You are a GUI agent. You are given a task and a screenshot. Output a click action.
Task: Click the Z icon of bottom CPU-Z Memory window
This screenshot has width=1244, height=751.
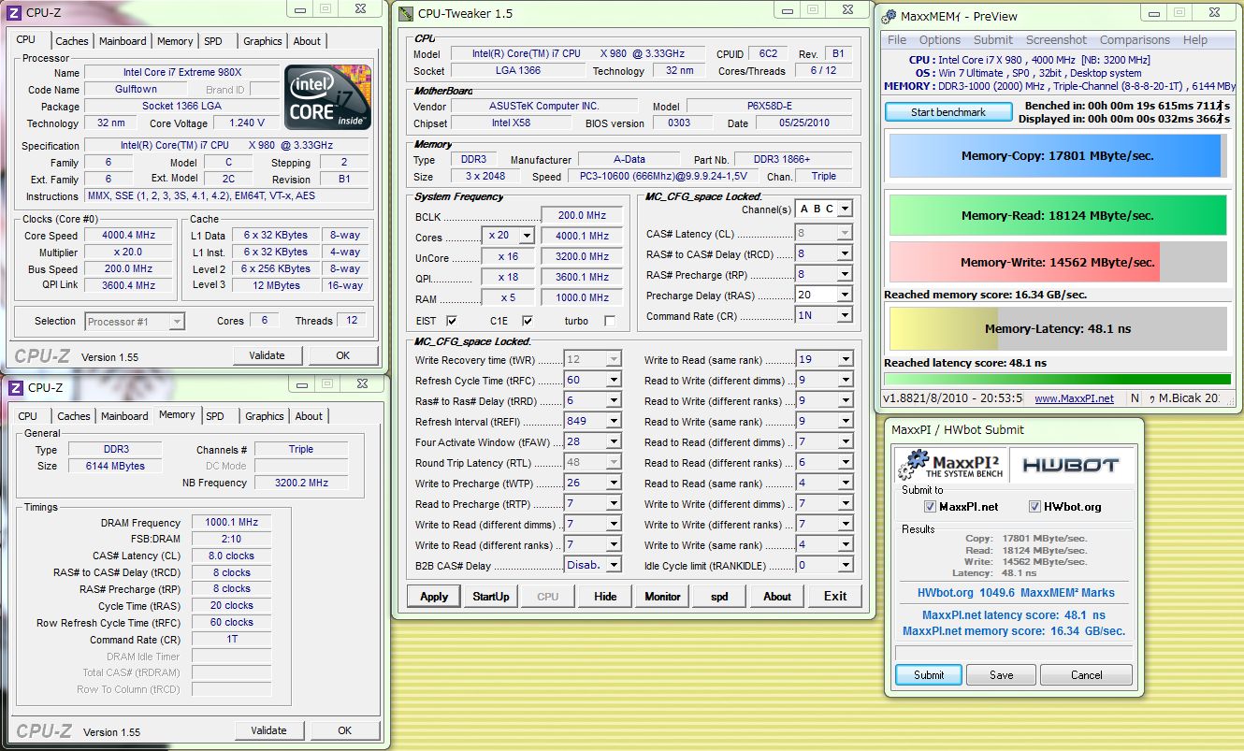pos(14,386)
